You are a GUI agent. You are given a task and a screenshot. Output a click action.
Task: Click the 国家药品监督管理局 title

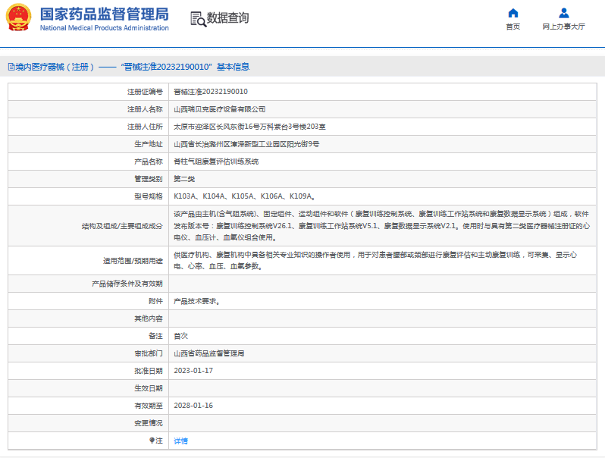pos(105,14)
